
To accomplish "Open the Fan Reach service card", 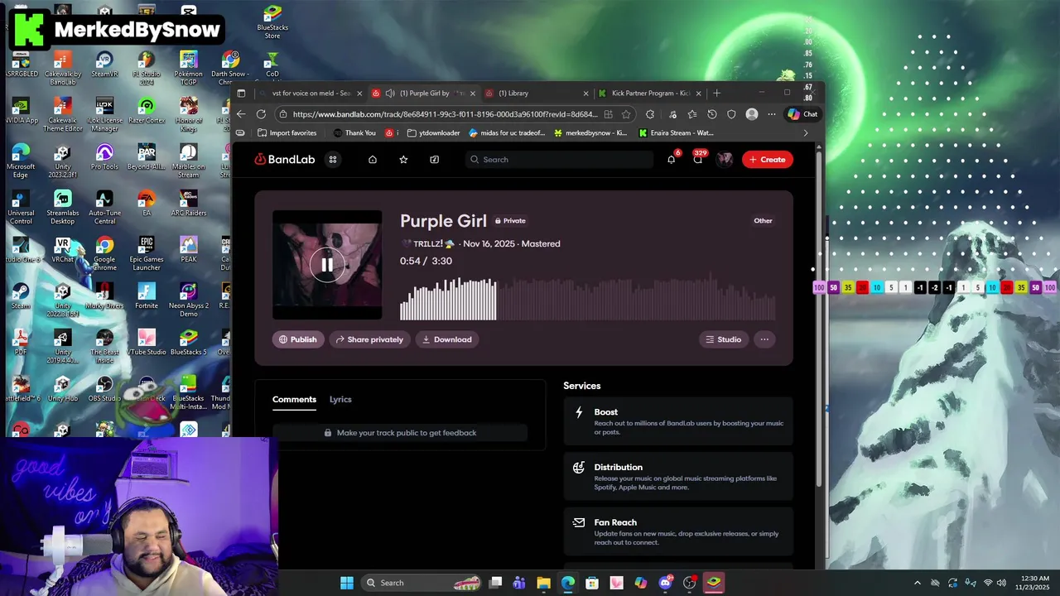I will pos(678,531).
